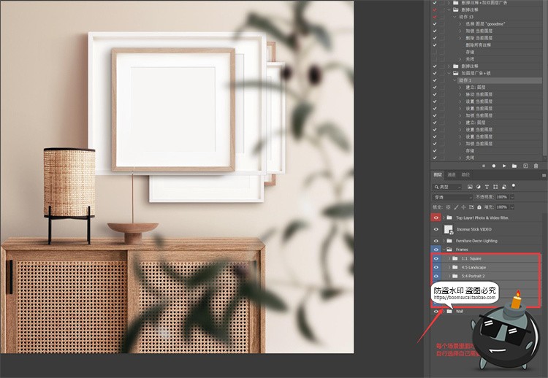
Task: Expand the 1:1 Square folder
Action: click(449, 258)
